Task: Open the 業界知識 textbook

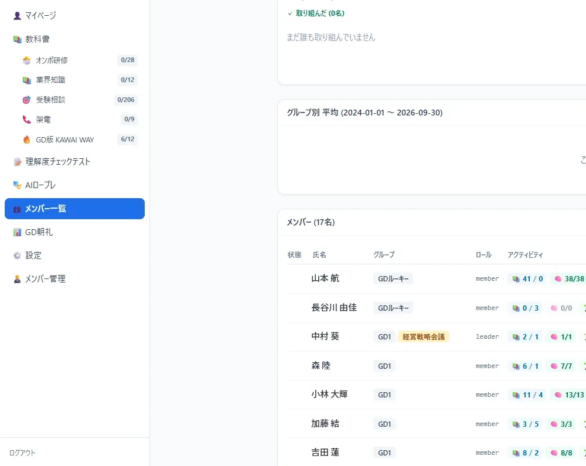Action: click(80, 80)
